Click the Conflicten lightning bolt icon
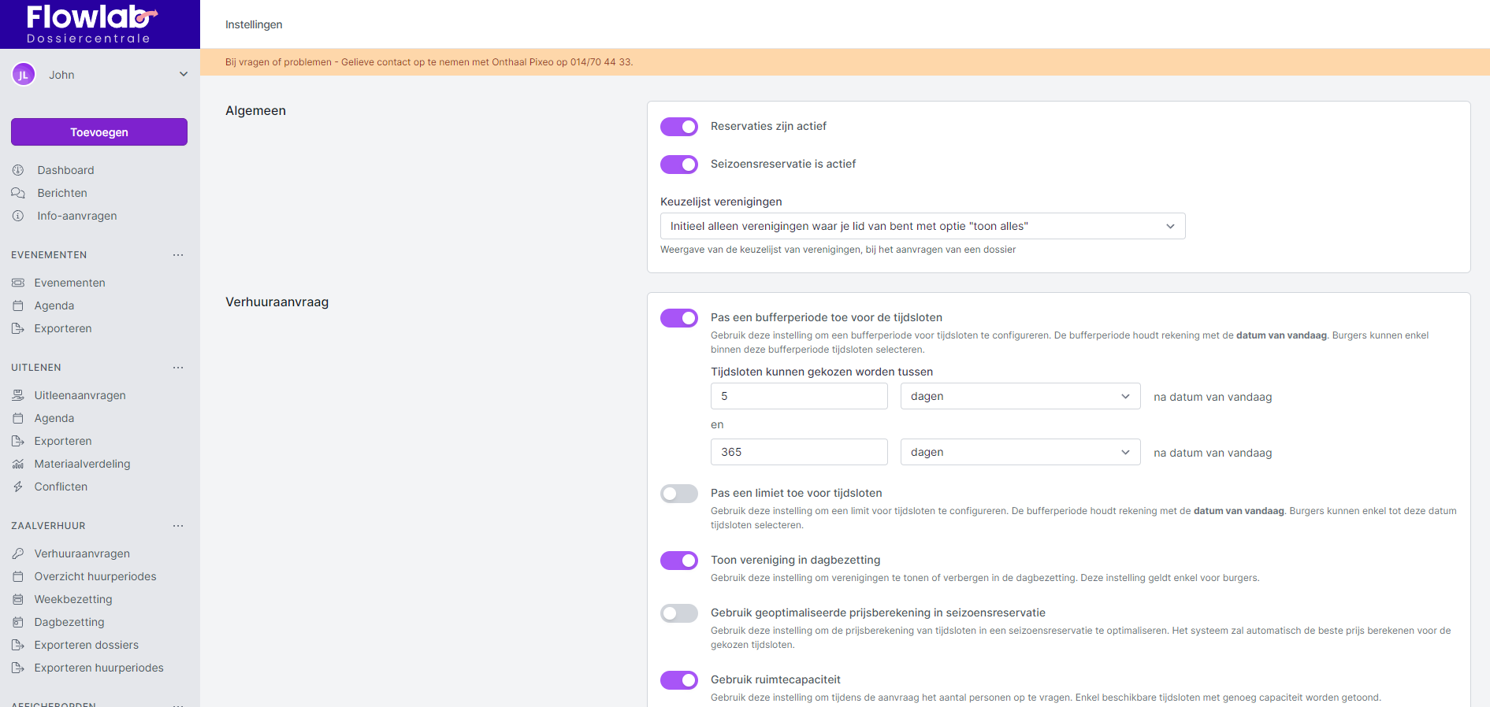Viewport: 1490px width, 707px height. (18, 487)
